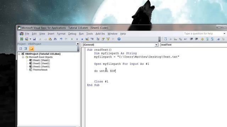This screenshot has width=227, height=127.
Task: Open the View menu
Action: point(42,34)
